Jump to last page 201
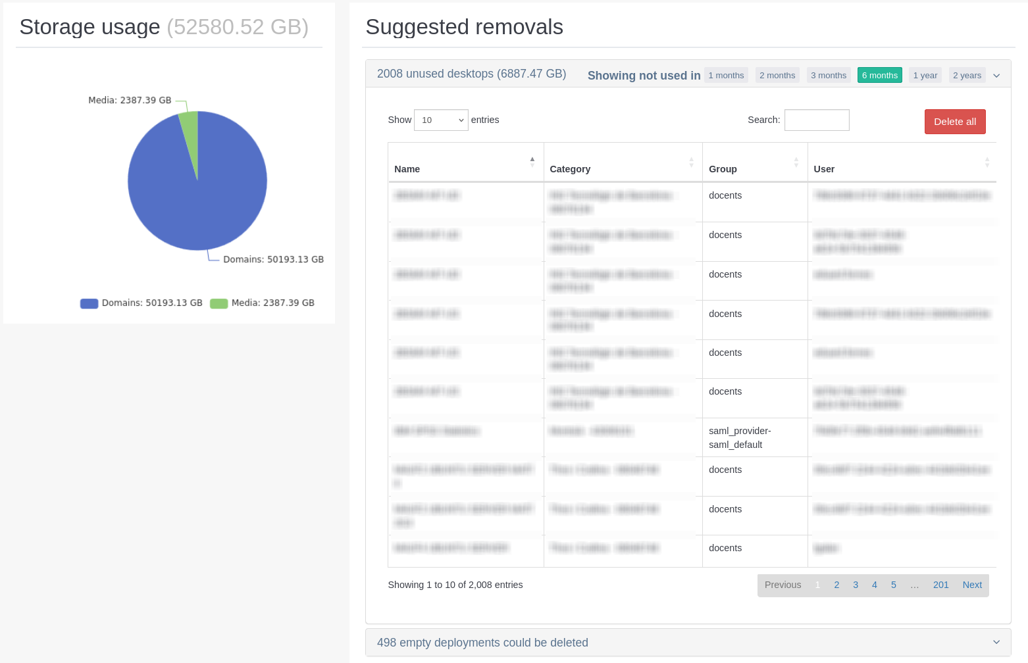 click(x=940, y=585)
